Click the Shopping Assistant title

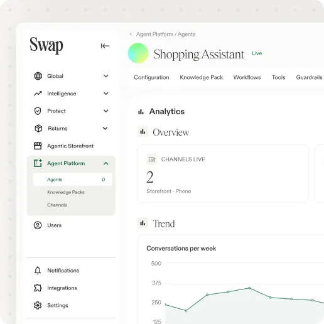click(x=198, y=55)
